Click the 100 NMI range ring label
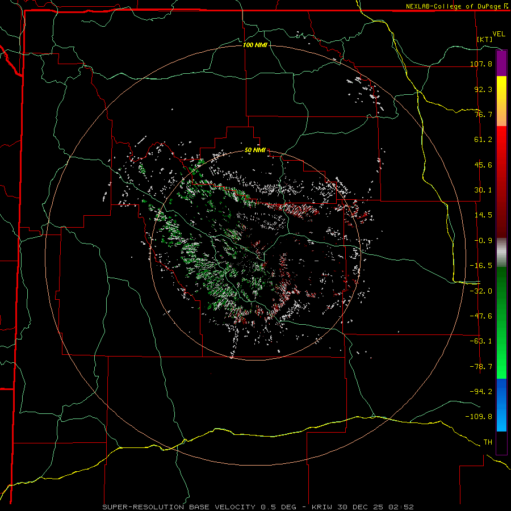Image resolution: width=511 pixels, height=511 pixels. pyautogui.click(x=255, y=45)
